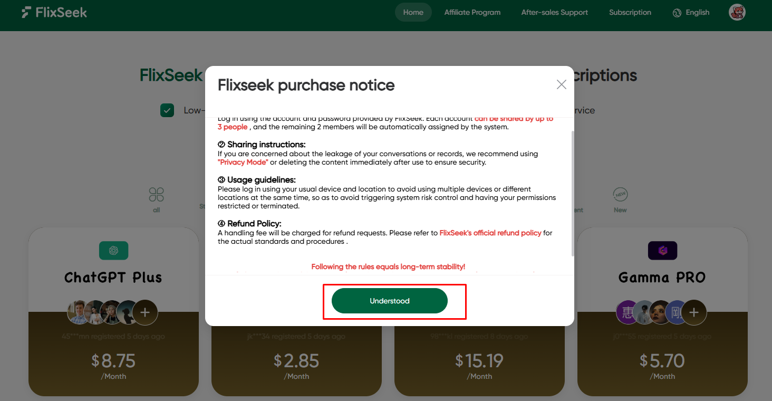Click the plus icon on Gamma PRO card
This screenshot has width=772, height=401.
694,312
